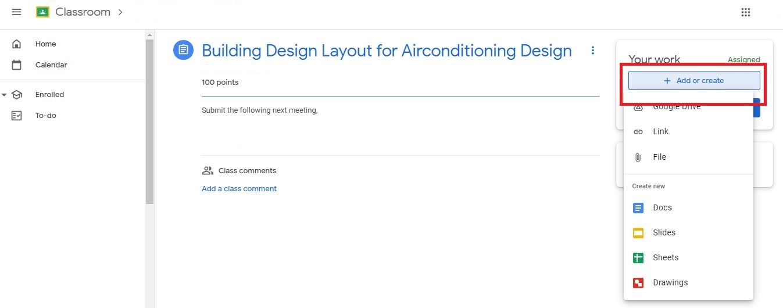This screenshot has width=783, height=308.
Task: Create a new Drawings file
Action: click(670, 282)
